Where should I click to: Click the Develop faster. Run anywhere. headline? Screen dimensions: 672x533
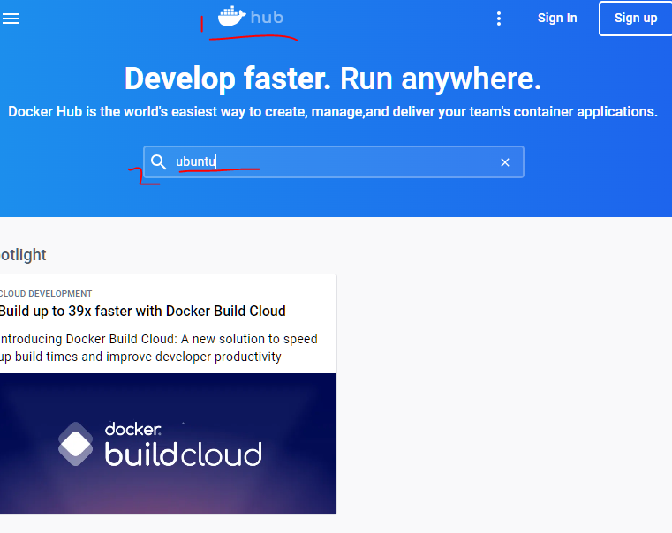pos(333,79)
